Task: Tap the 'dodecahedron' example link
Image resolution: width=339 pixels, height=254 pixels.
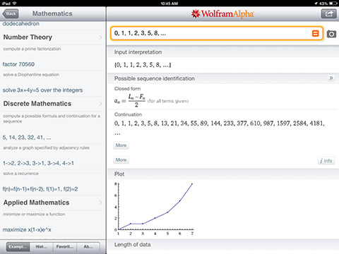Action: point(21,24)
